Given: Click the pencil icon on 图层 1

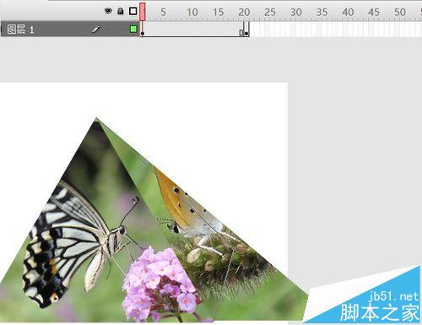Looking at the screenshot, I should (x=96, y=29).
